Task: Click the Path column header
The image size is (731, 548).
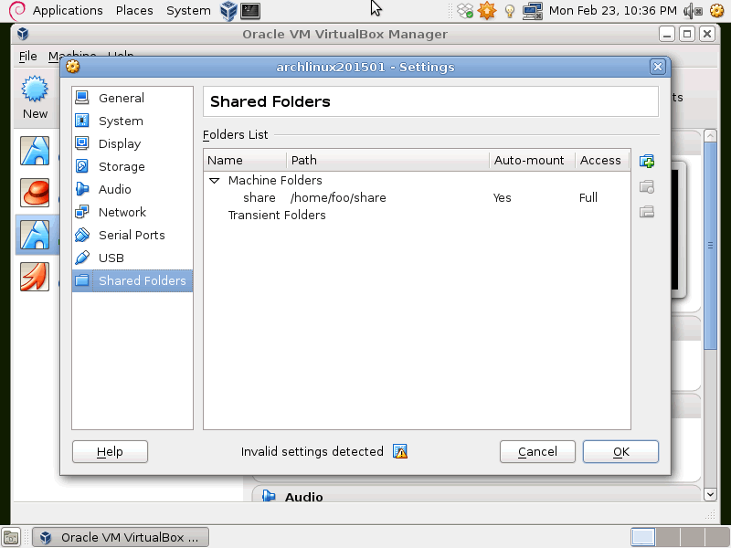Action: (387, 161)
